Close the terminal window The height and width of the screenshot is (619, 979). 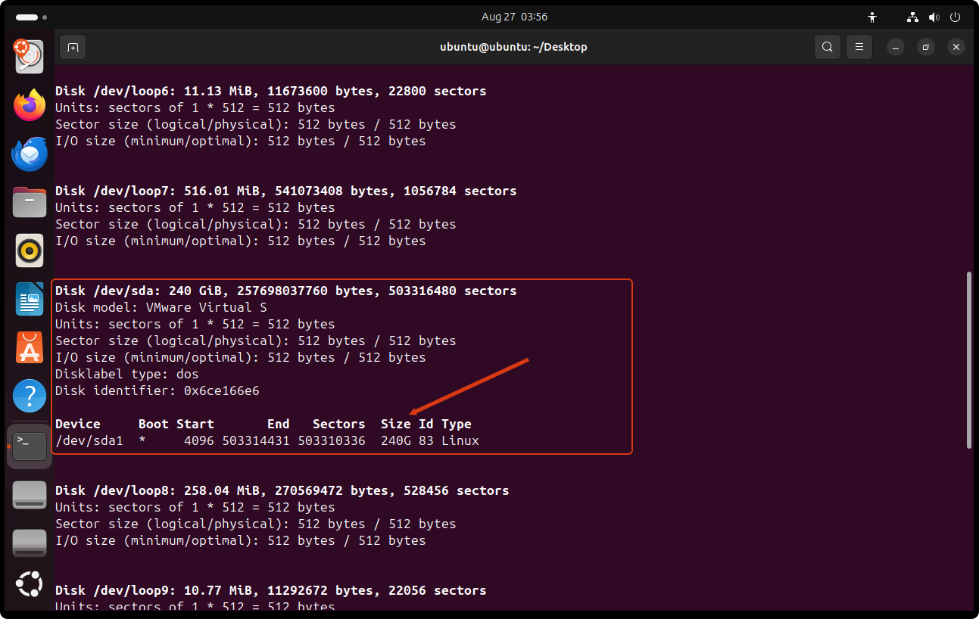tap(956, 47)
